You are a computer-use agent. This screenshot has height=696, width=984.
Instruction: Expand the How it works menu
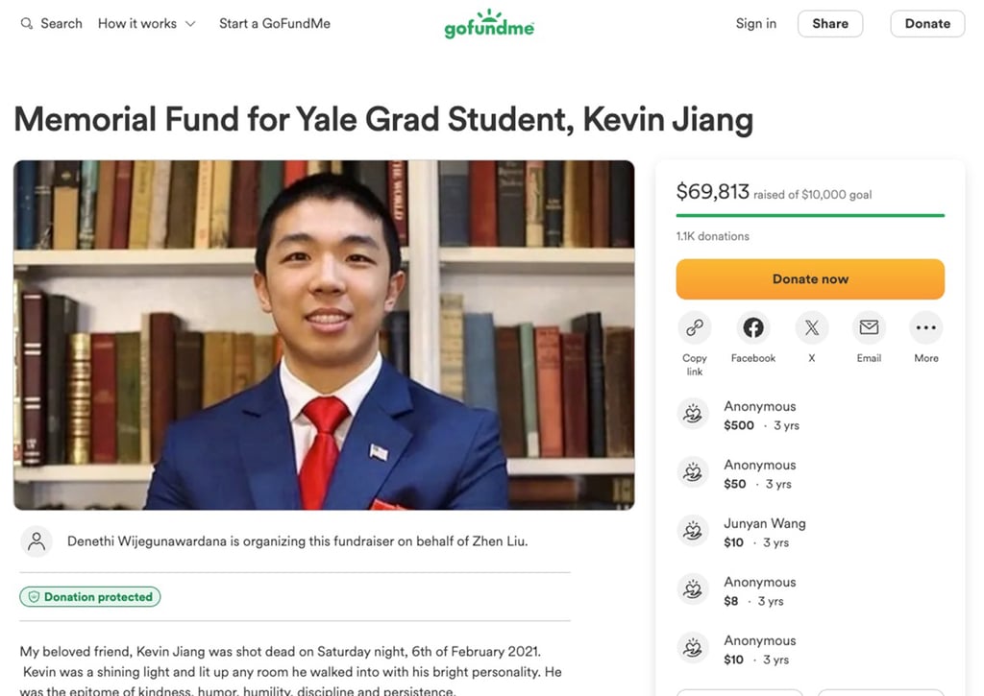pyautogui.click(x=145, y=22)
